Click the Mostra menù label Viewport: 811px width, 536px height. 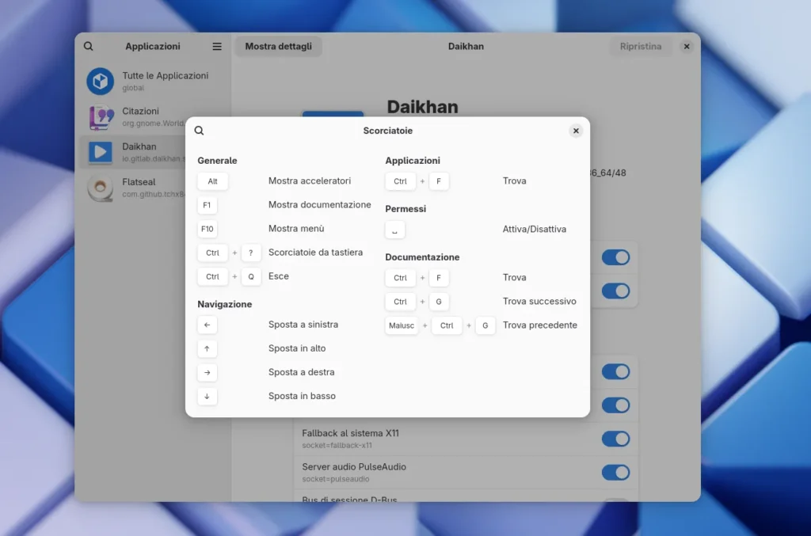[x=296, y=229]
